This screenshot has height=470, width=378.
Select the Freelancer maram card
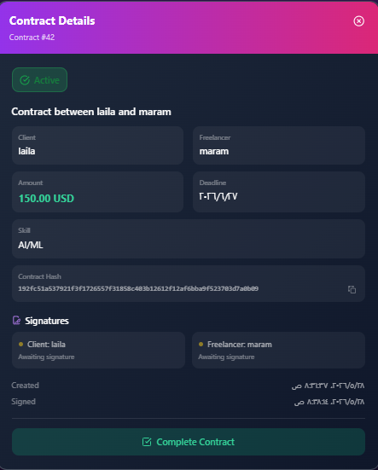click(279, 145)
